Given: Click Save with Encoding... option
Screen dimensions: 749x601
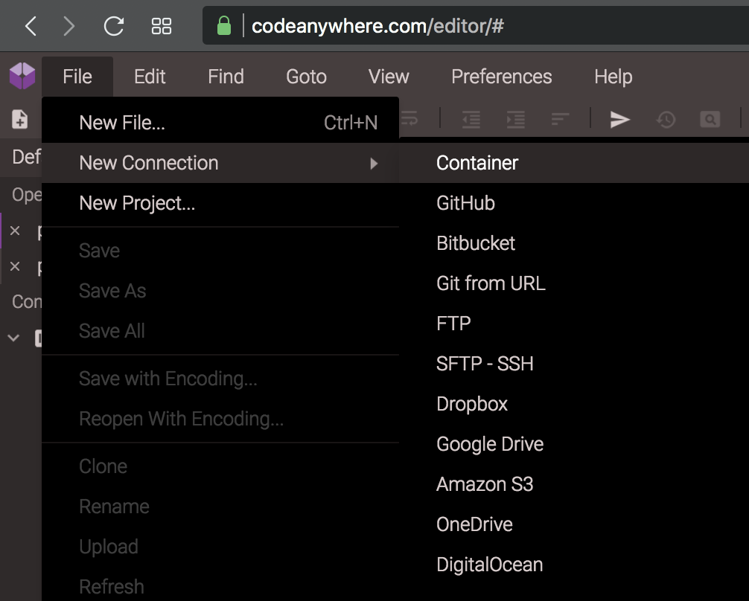Looking at the screenshot, I should 220,379.
